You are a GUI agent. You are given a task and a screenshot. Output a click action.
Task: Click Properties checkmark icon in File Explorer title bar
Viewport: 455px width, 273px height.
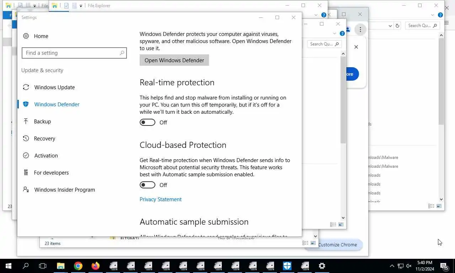66,6
